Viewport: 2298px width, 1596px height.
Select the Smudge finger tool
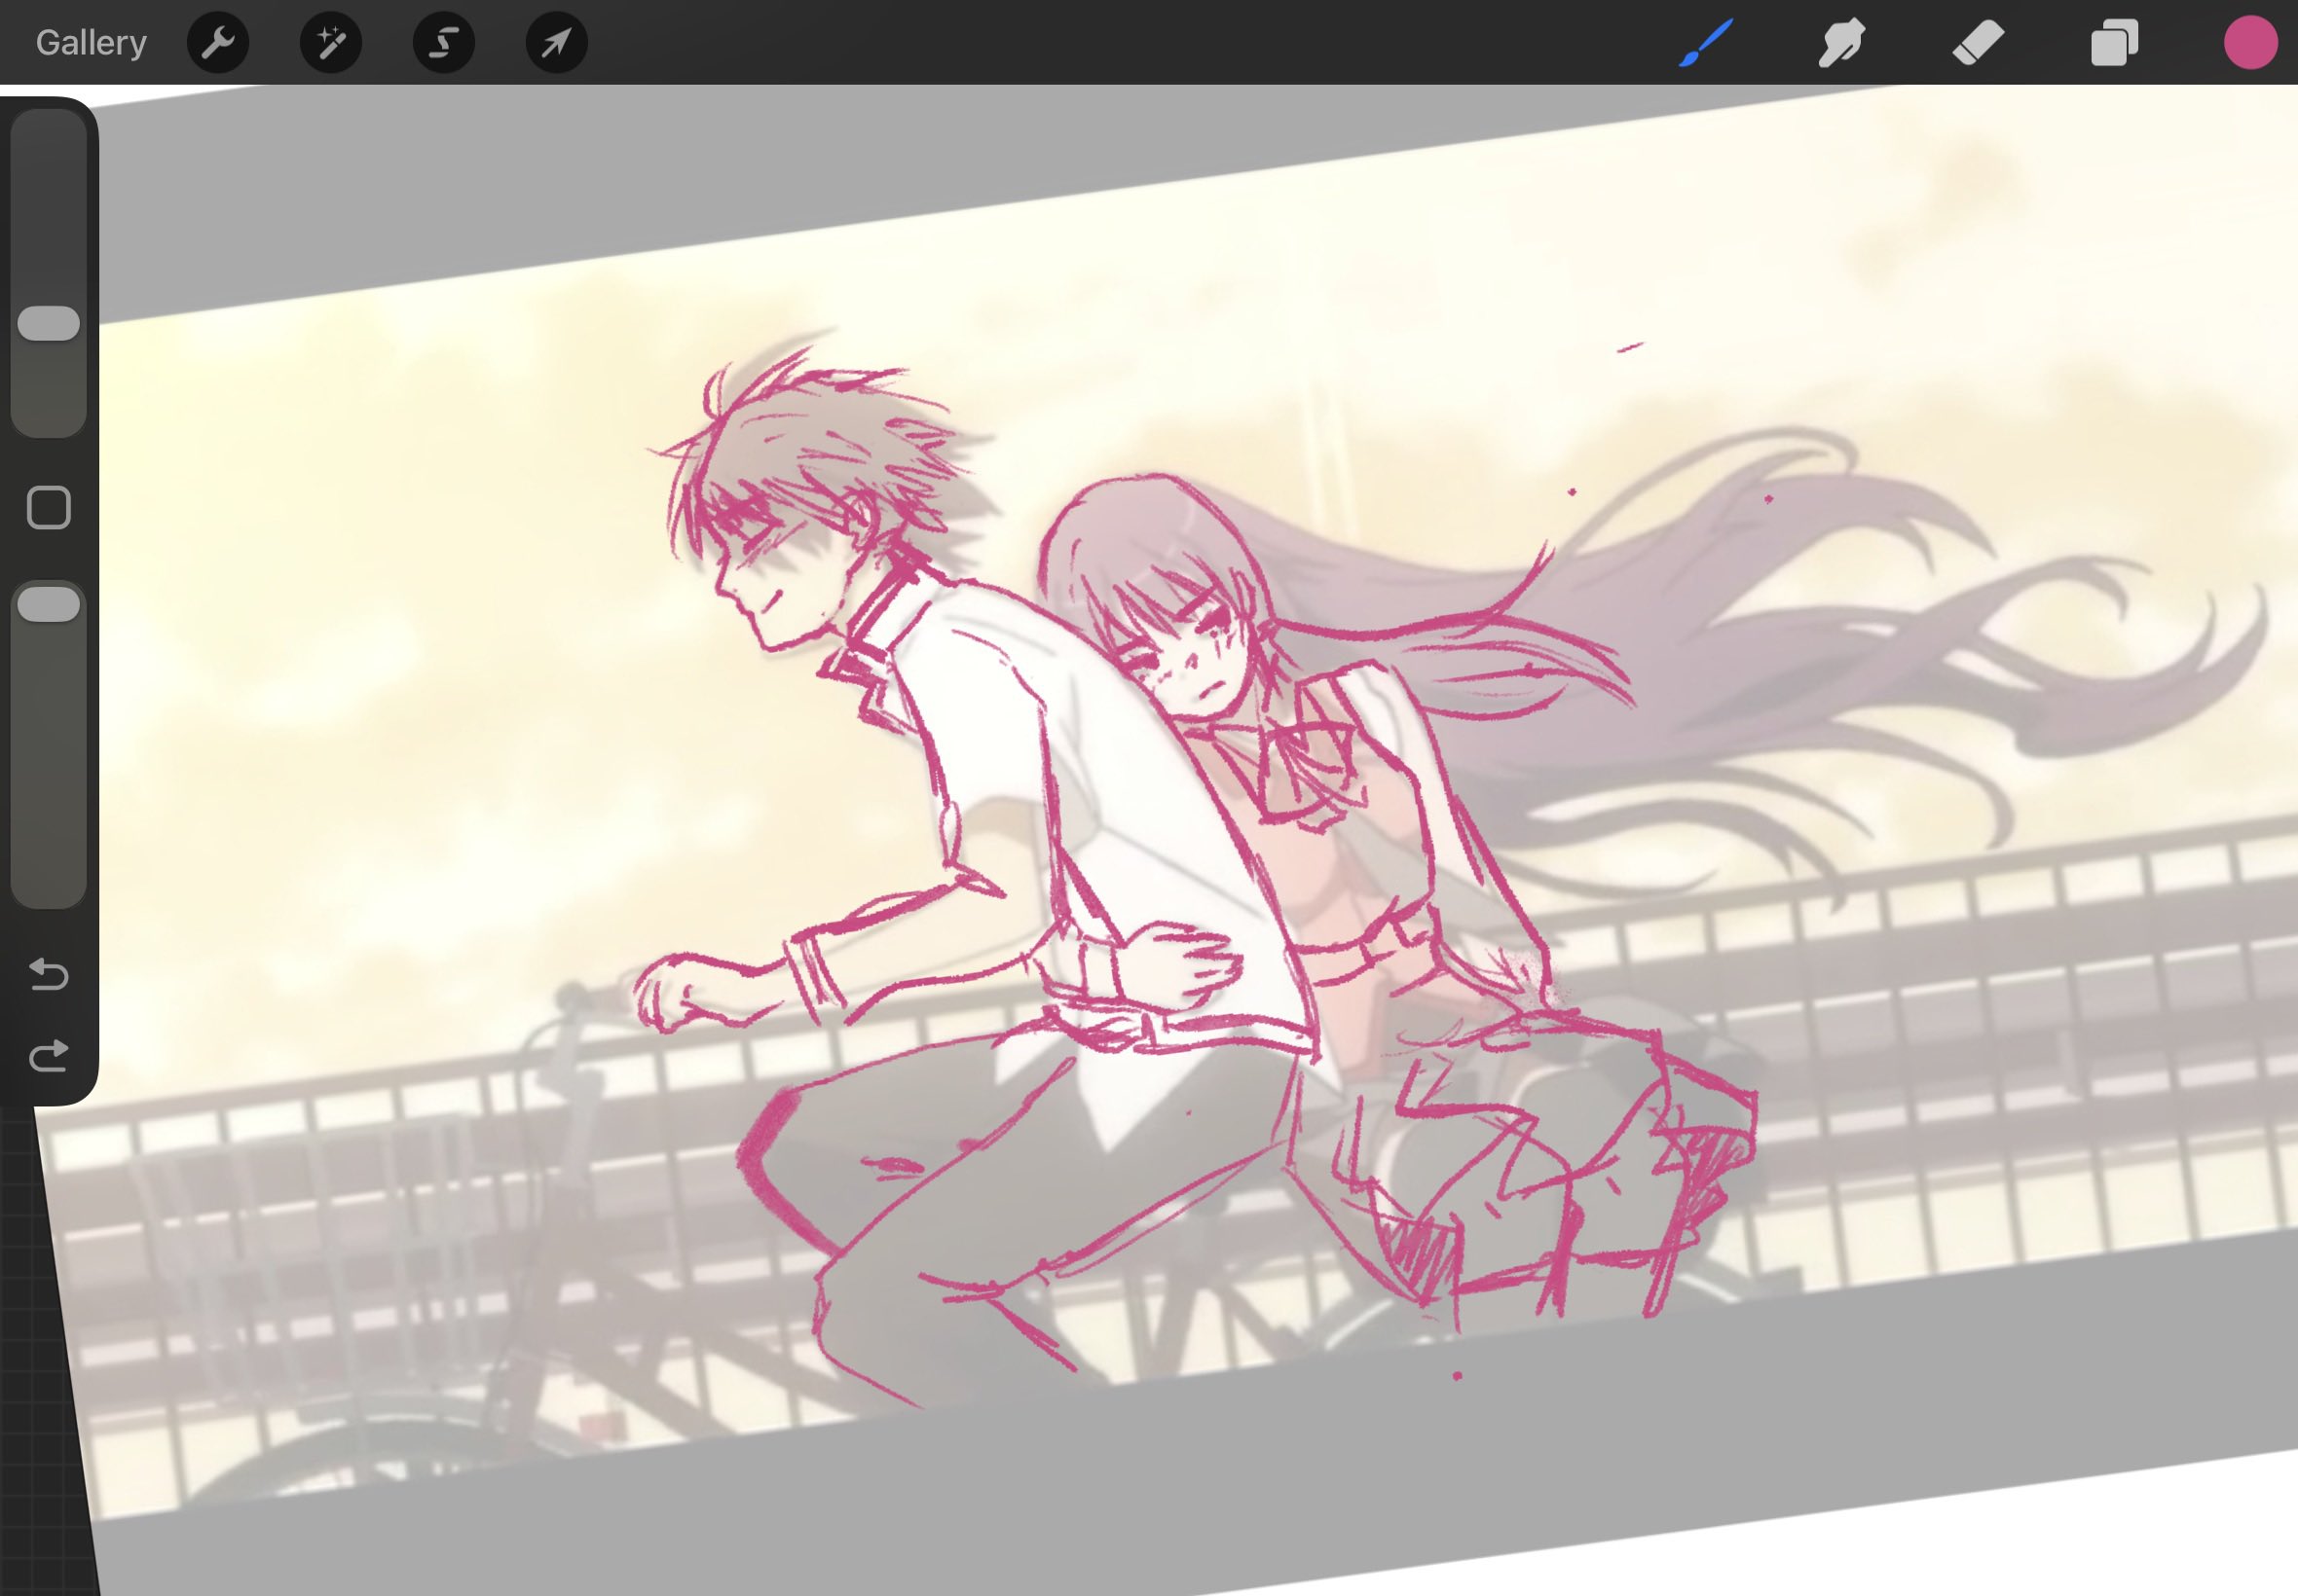1840,43
